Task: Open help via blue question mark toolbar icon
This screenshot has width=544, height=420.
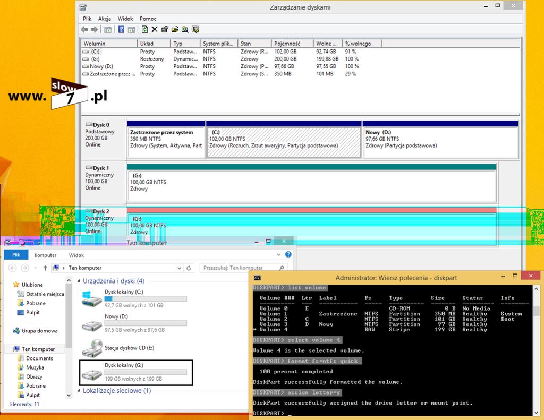Action: pos(121,30)
